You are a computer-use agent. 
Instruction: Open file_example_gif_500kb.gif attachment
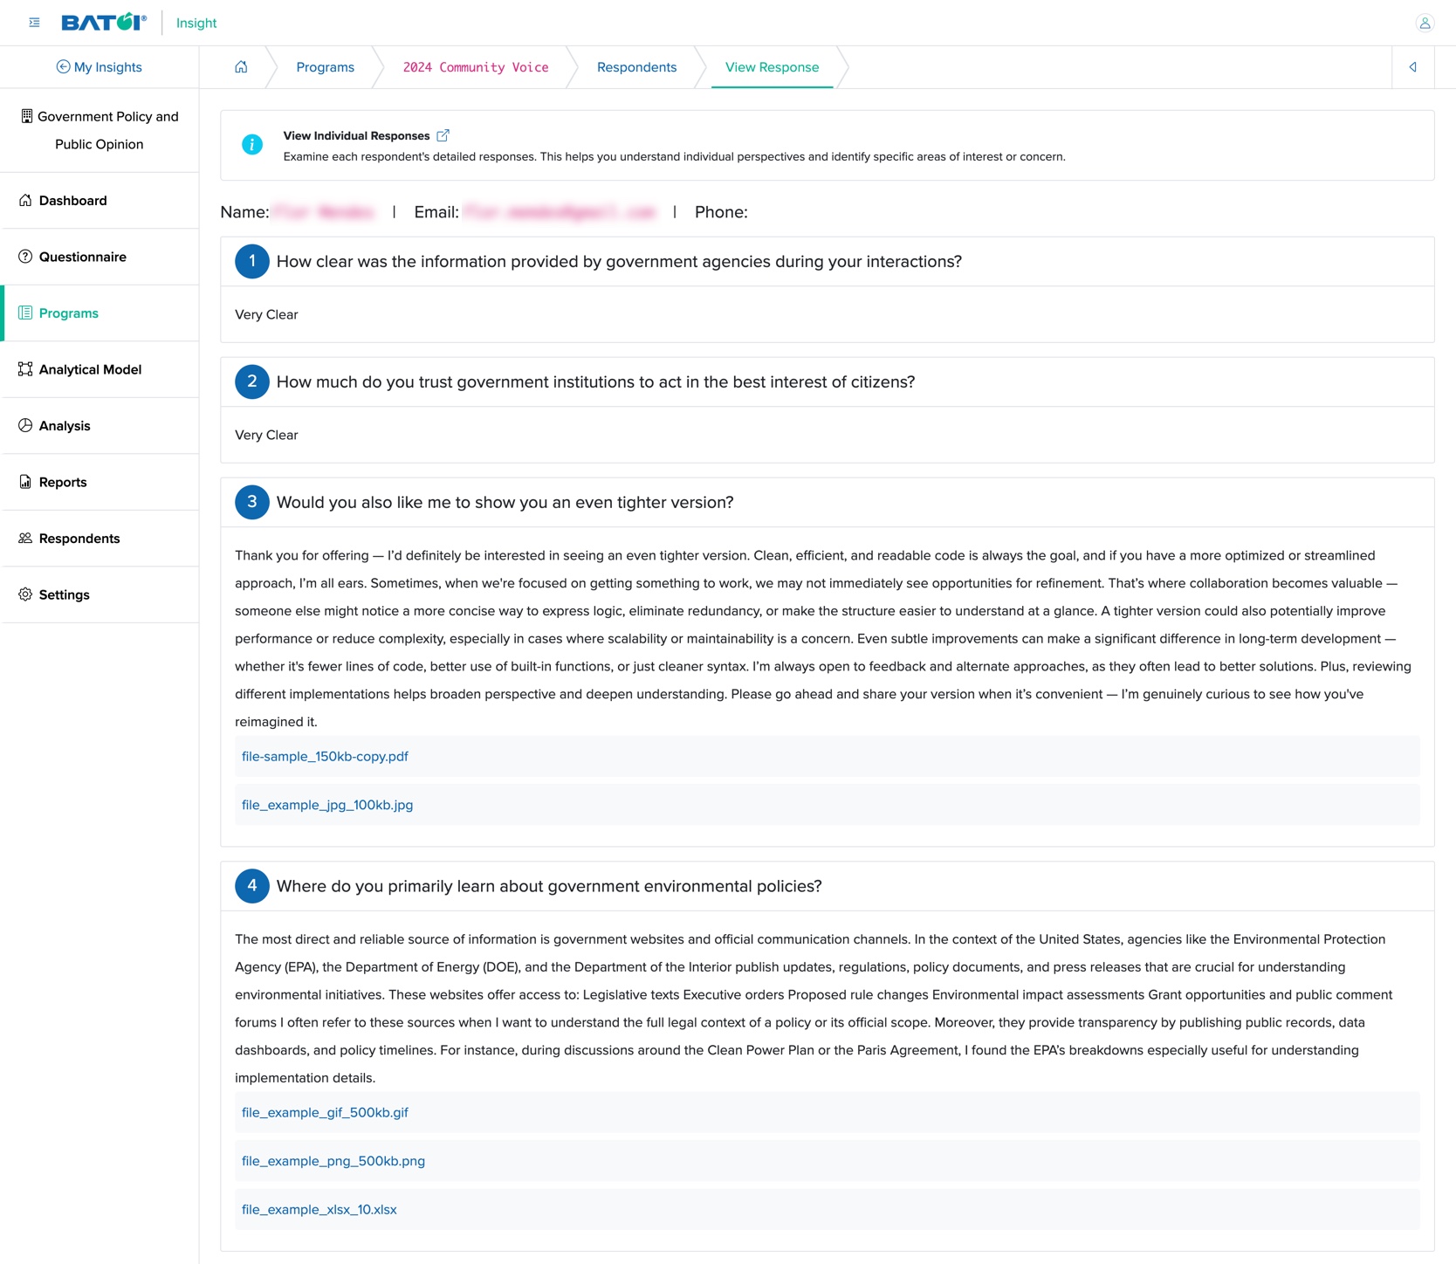point(325,1112)
